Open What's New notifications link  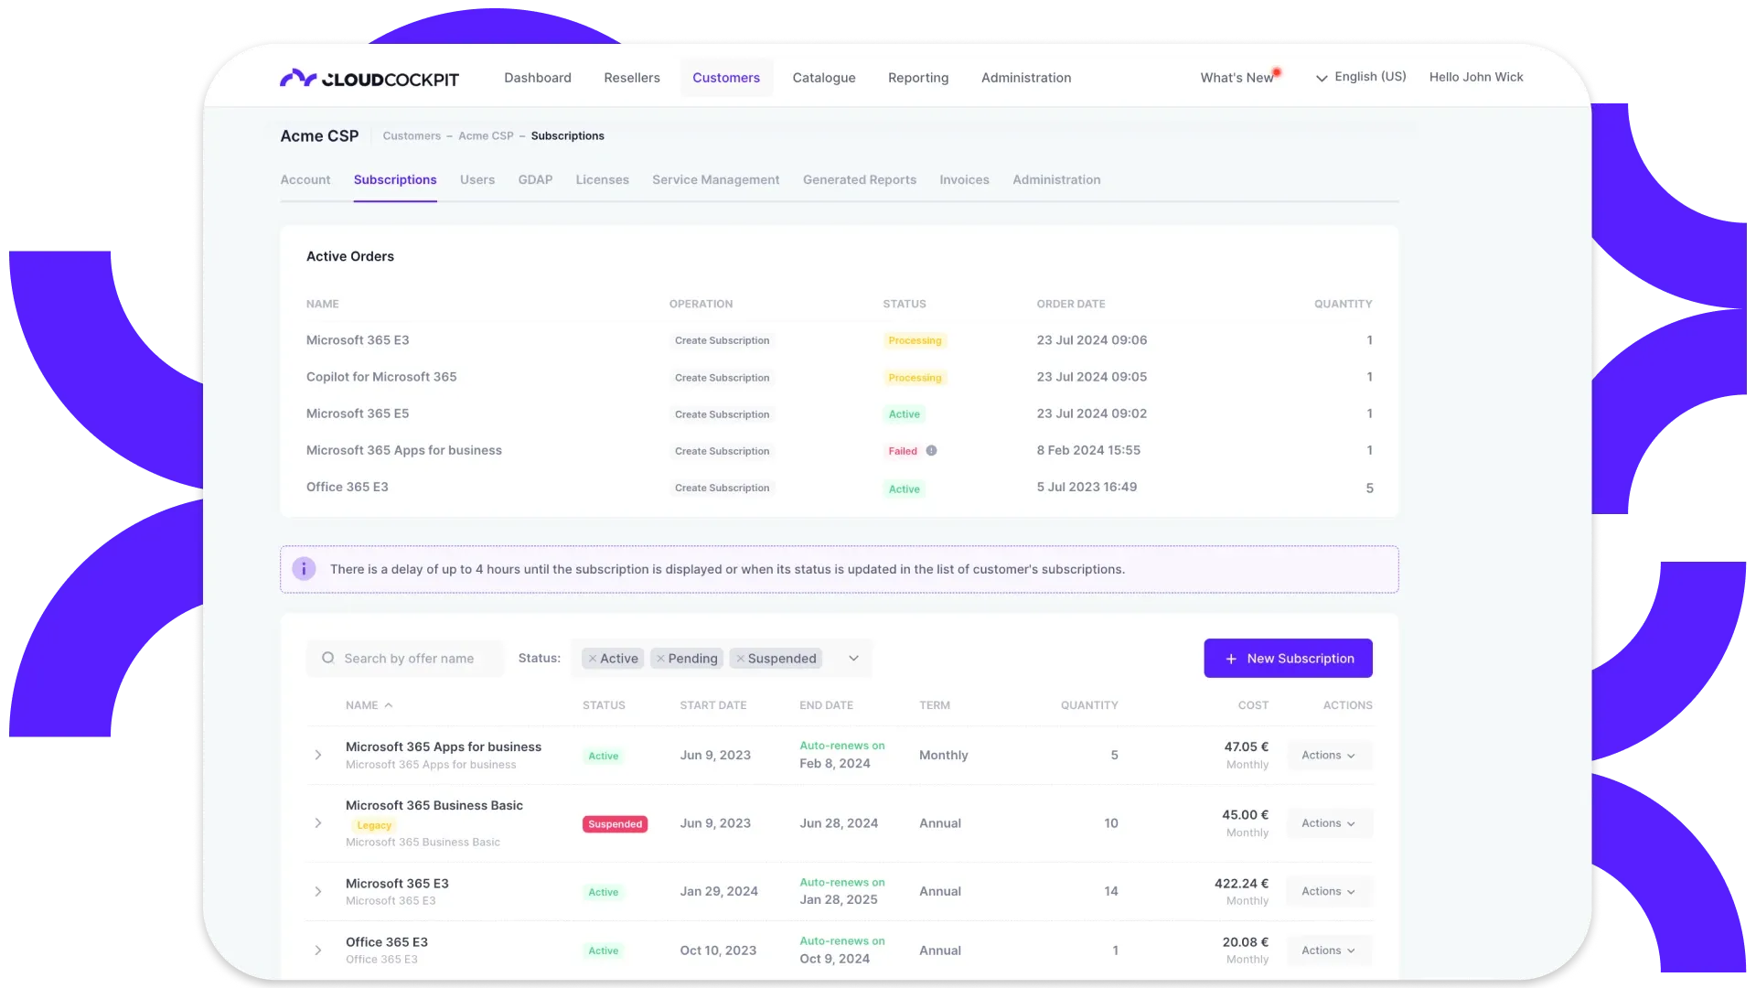(1237, 79)
